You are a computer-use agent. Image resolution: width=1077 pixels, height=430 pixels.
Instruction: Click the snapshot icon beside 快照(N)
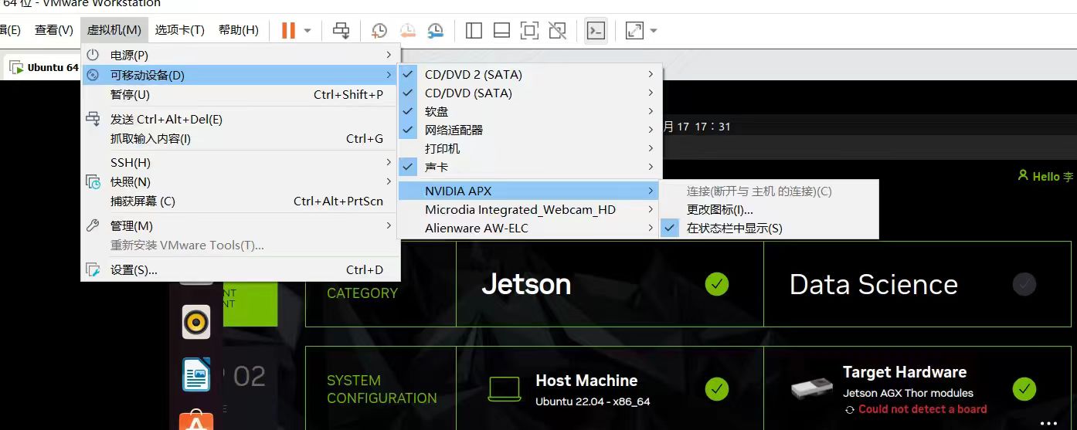93,182
